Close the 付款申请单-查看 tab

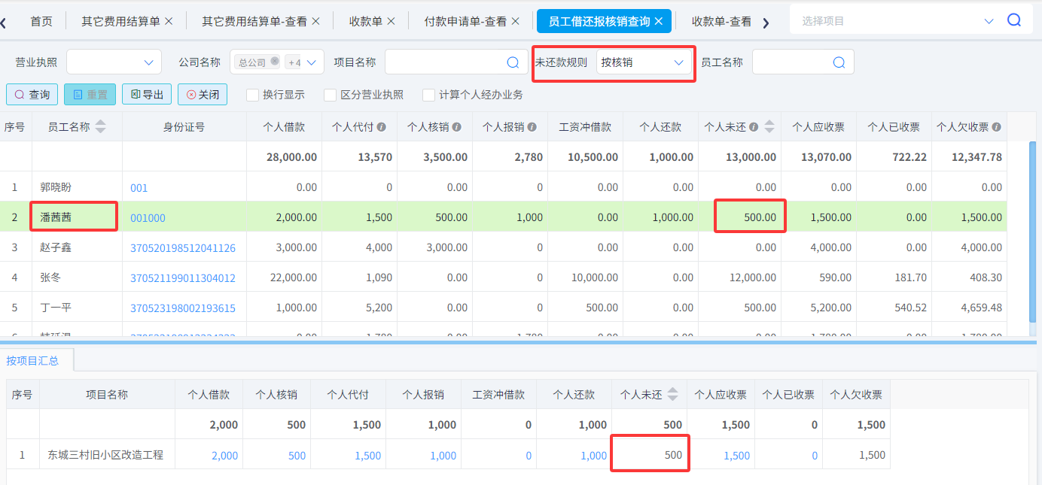(516, 22)
